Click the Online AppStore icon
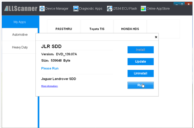This screenshot has height=128, width=194. pos(143,9)
